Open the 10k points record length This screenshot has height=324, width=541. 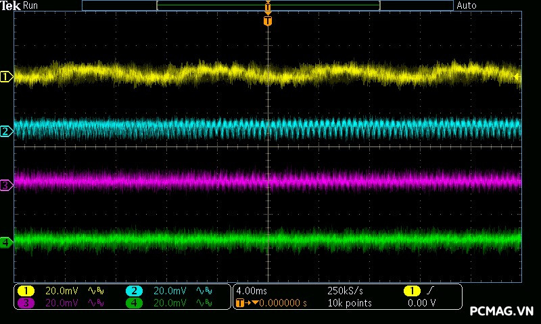pos(349,303)
